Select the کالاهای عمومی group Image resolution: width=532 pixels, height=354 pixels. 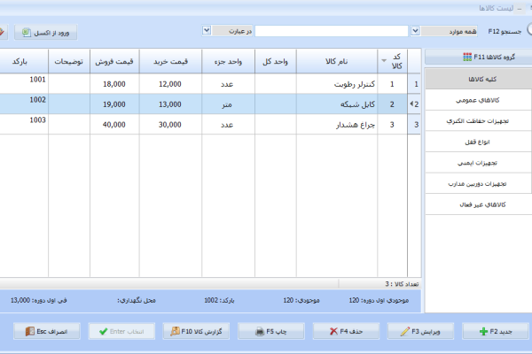tap(479, 100)
